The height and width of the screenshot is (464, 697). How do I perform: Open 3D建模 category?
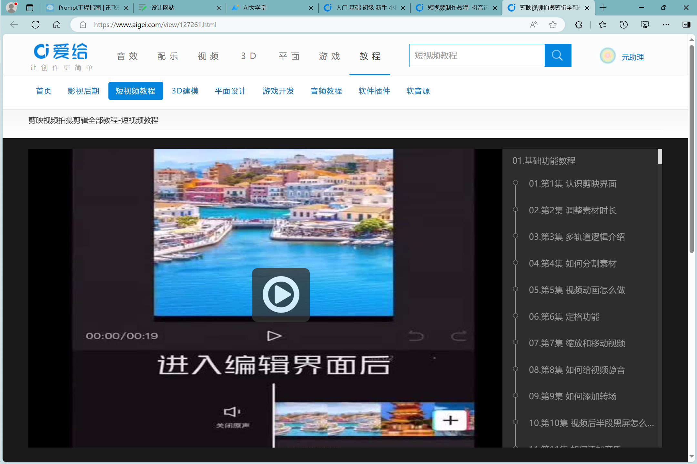pyautogui.click(x=185, y=91)
